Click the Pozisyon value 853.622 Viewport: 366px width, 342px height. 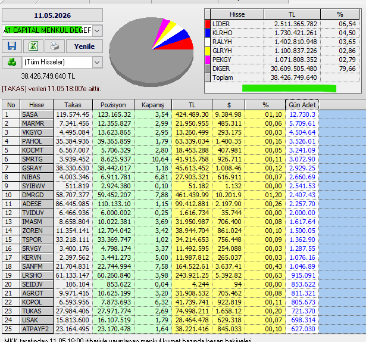118,284
